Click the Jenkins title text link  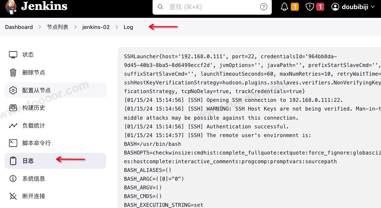tap(44, 6)
